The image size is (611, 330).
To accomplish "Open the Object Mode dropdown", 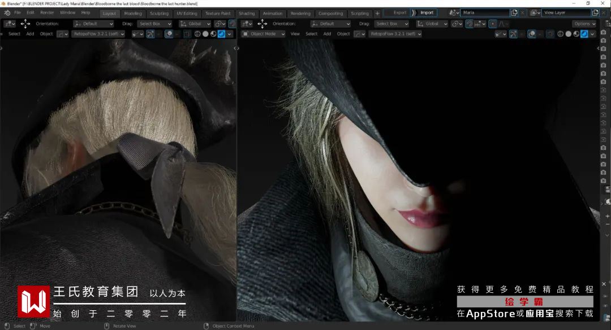I will [x=264, y=34].
